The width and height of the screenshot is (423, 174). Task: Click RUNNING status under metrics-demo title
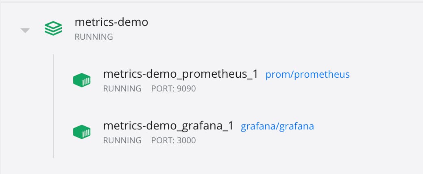(x=94, y=37)
